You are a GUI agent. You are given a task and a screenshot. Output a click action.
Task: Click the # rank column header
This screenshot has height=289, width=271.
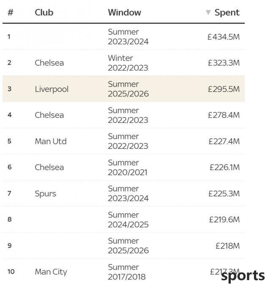point(11,13)
